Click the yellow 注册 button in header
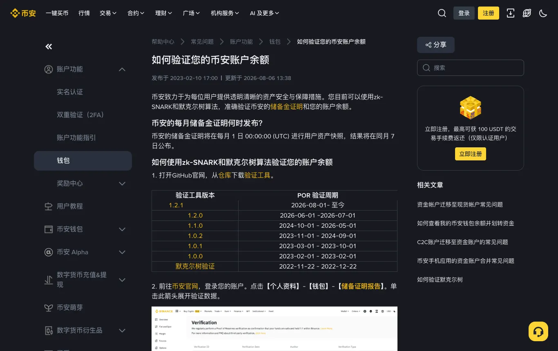 tap(489, 13)
